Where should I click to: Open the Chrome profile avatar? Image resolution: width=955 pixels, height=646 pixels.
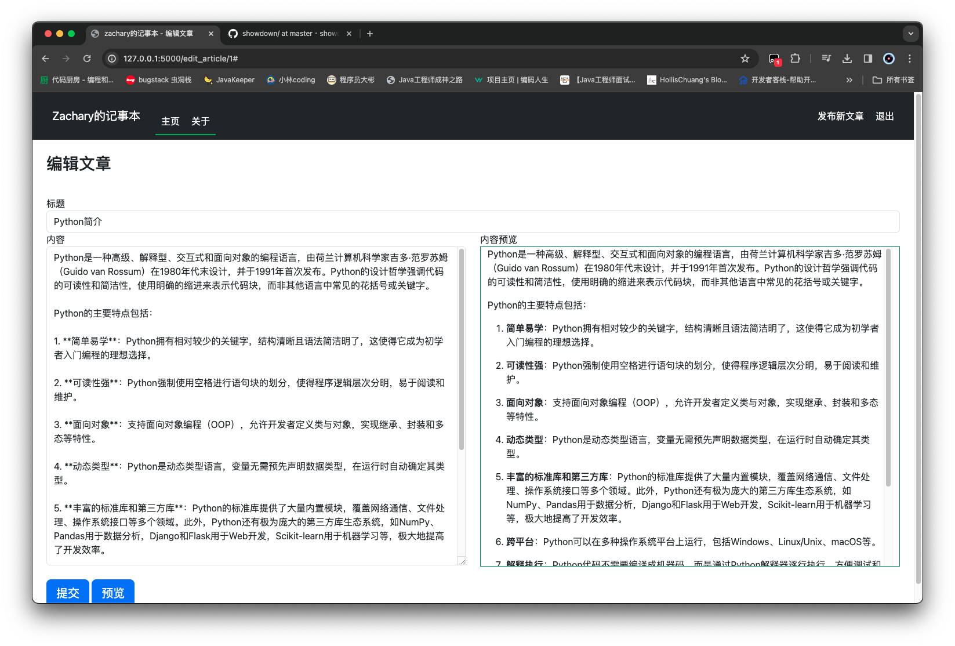889,59
